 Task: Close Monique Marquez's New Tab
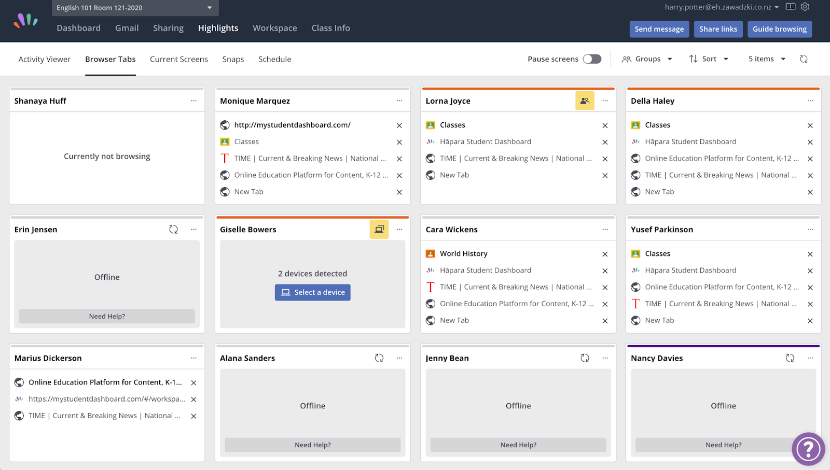click(x=399, y=192)
